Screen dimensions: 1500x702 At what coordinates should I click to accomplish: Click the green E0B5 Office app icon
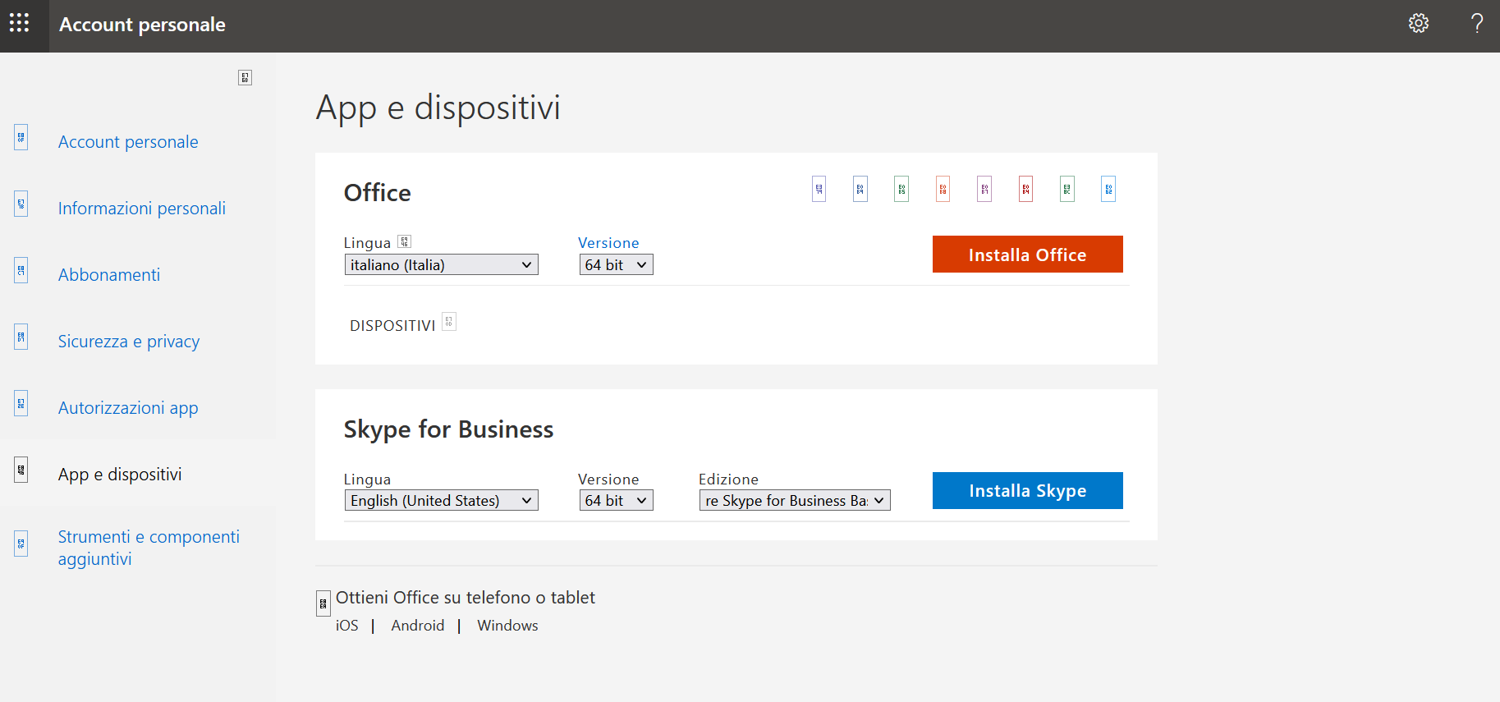901,189
